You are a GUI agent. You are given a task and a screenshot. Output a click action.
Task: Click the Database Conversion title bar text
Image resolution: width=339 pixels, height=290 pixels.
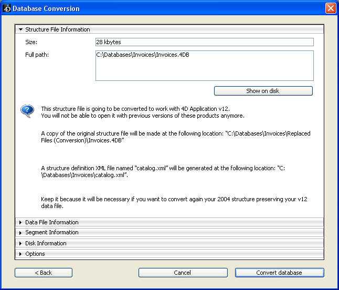[x=46, y=8]
